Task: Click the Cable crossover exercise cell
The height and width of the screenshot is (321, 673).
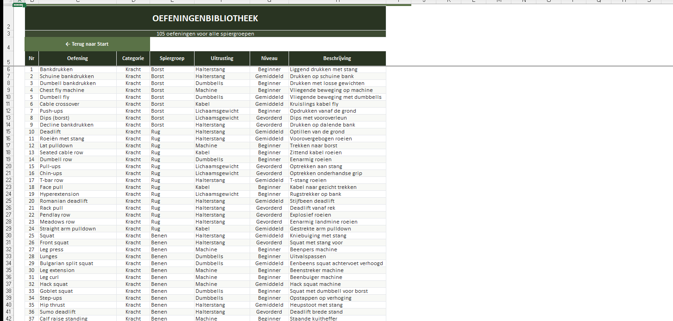Action: pos(77,104)
